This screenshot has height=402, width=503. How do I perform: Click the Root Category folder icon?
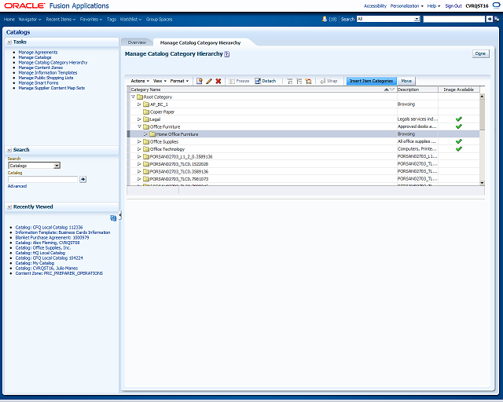tap(140, 97)
